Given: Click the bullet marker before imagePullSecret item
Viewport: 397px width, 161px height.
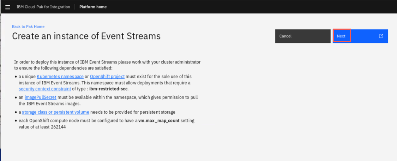Looking at the screenshot, I should [x=16, y=97].
